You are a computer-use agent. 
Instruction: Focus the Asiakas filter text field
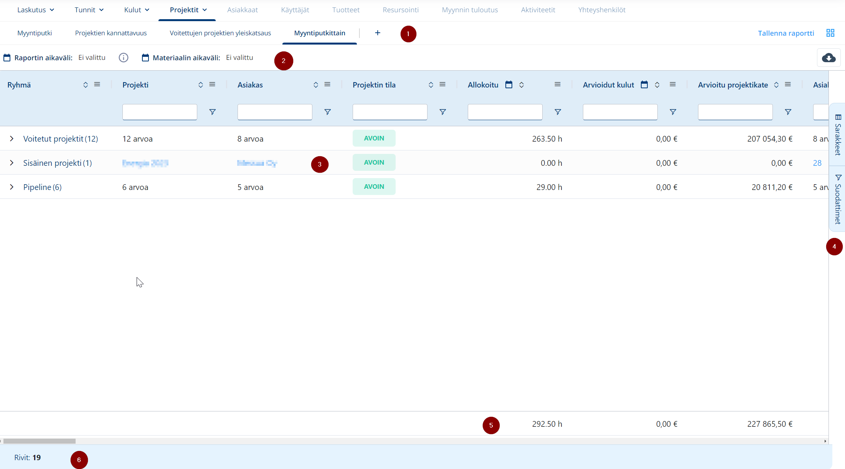[x=275, y=112]
